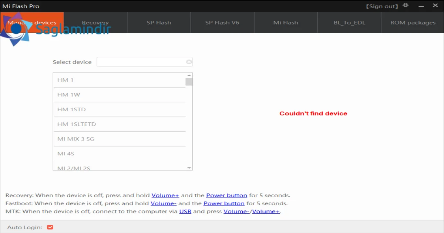444x233 pixels.
Task: Open Power button link in Fastboot line
Action: [x=224, y=203]
